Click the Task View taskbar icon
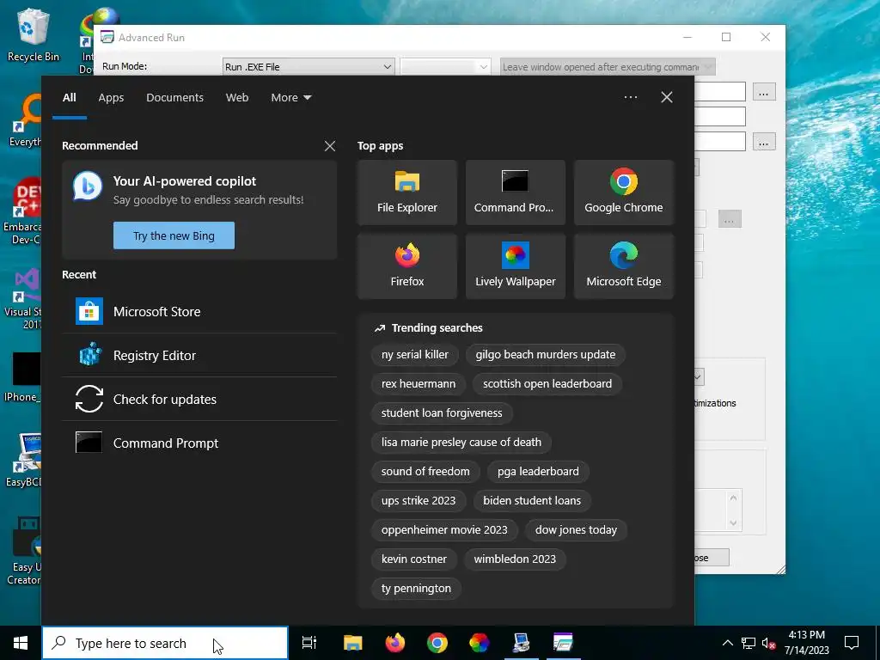 309,643
